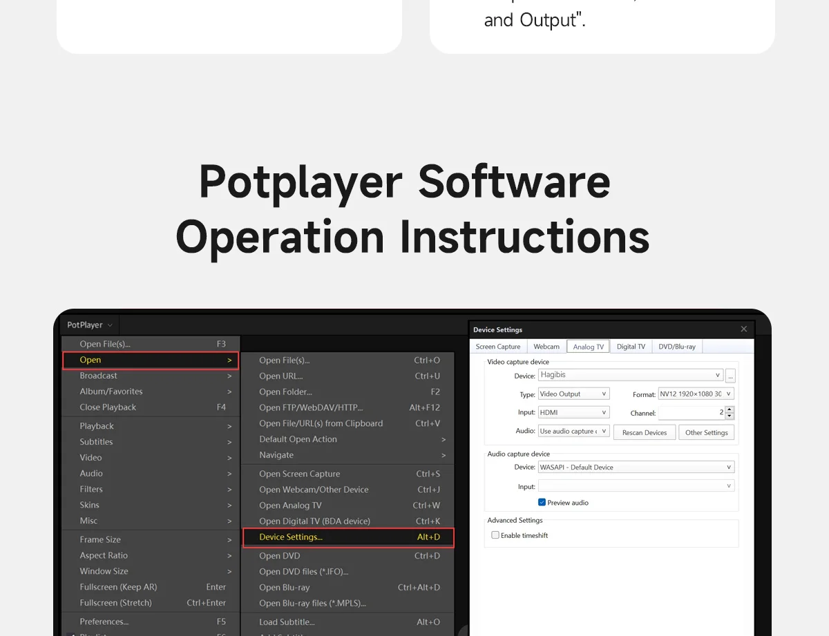The image size is (829, 636).
Task: Choose Open Webcam/Other Device item
Action: [x=348, y=490]
